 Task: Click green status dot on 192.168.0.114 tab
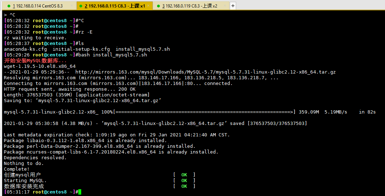(x=9, y=6)
